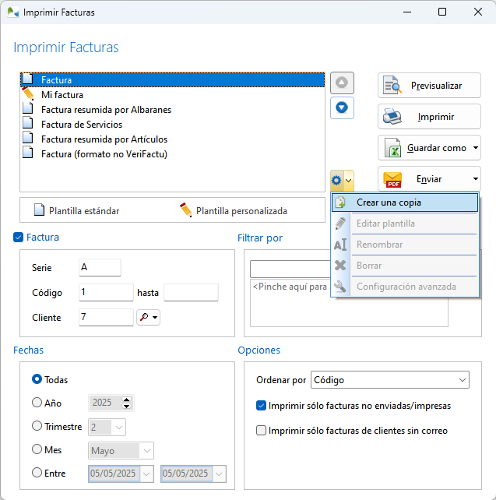Click the move-up arrow icon beside template list
Viewport: 496px width, 500px height.
342,83
